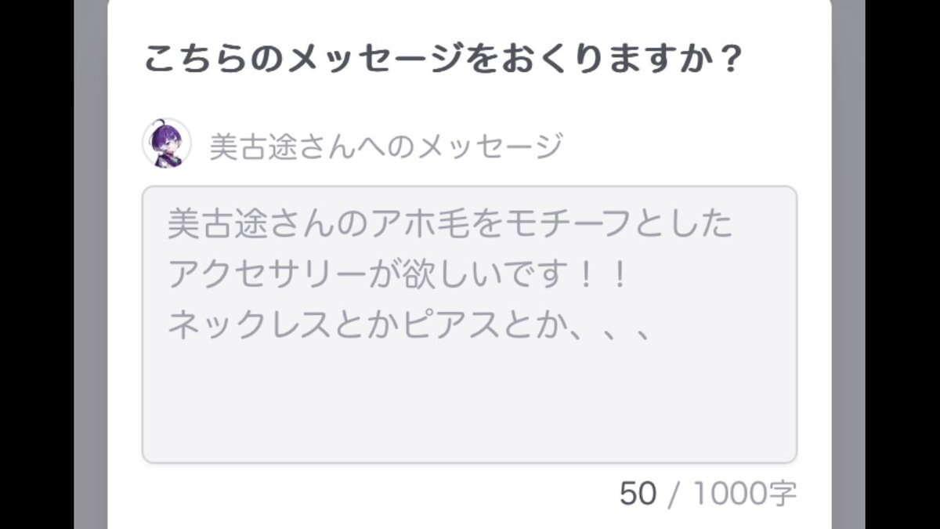Click the line 美古途さんのアホ毛をモチーフとした
The image size is (940, 529).
click(x=450, y=225)
